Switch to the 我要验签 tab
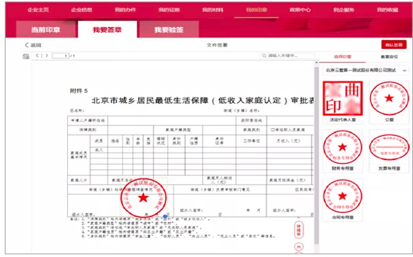This screenshot has width=413, height=257. (x=169, y=30)
